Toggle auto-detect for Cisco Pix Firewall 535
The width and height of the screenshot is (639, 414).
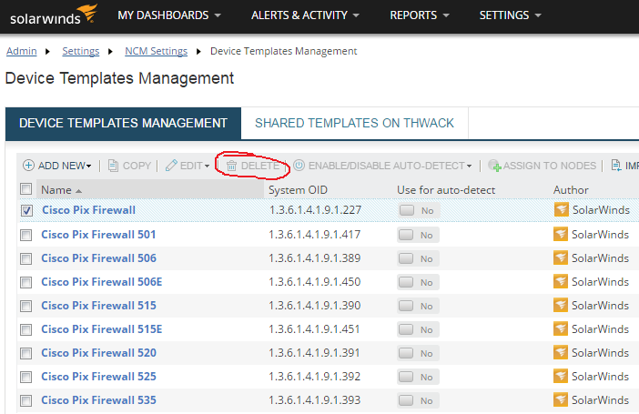click(x=418, y=400)
